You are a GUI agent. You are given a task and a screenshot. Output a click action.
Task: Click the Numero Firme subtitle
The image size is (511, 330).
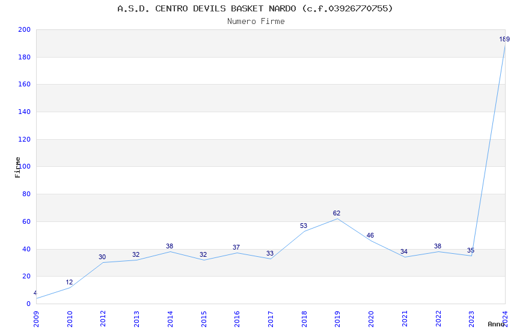(x=256, y=22)
